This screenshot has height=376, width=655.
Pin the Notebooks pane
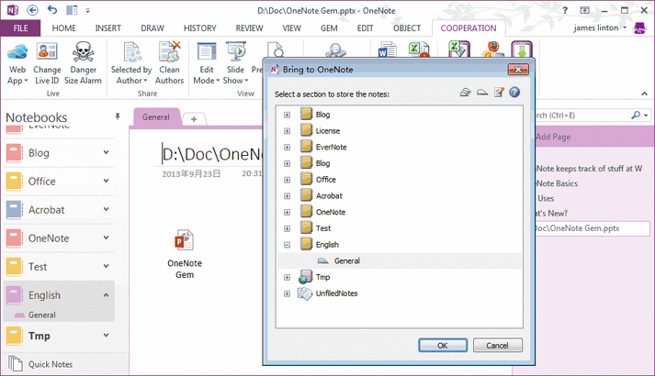[x=118, y=116]
